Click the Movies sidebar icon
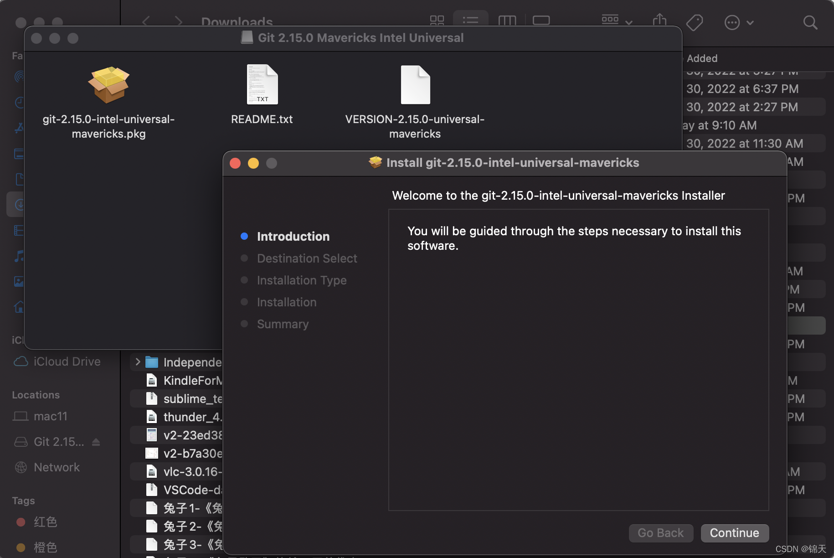The height and width of the screenshot is (558, 834). 19,230
